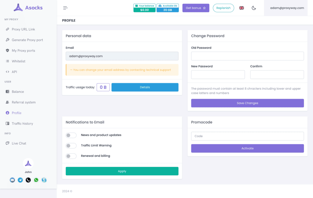Go to Traffic history in sidebar

(x=22, y=124)
